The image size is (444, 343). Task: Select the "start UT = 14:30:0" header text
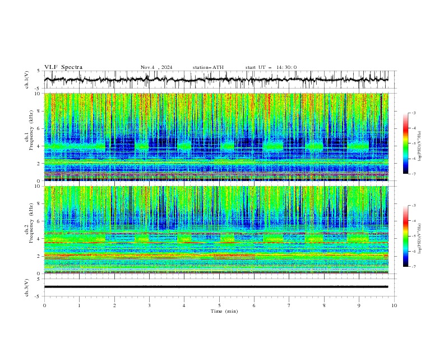pyautogui.click(x=271, y=67)
